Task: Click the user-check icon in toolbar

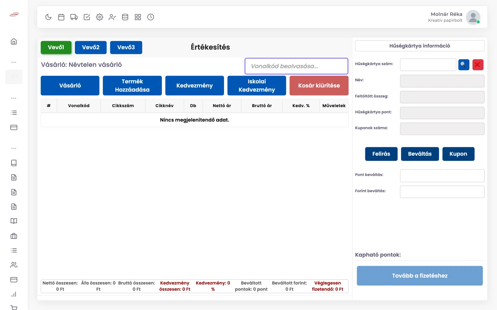Action: (112, 17)
